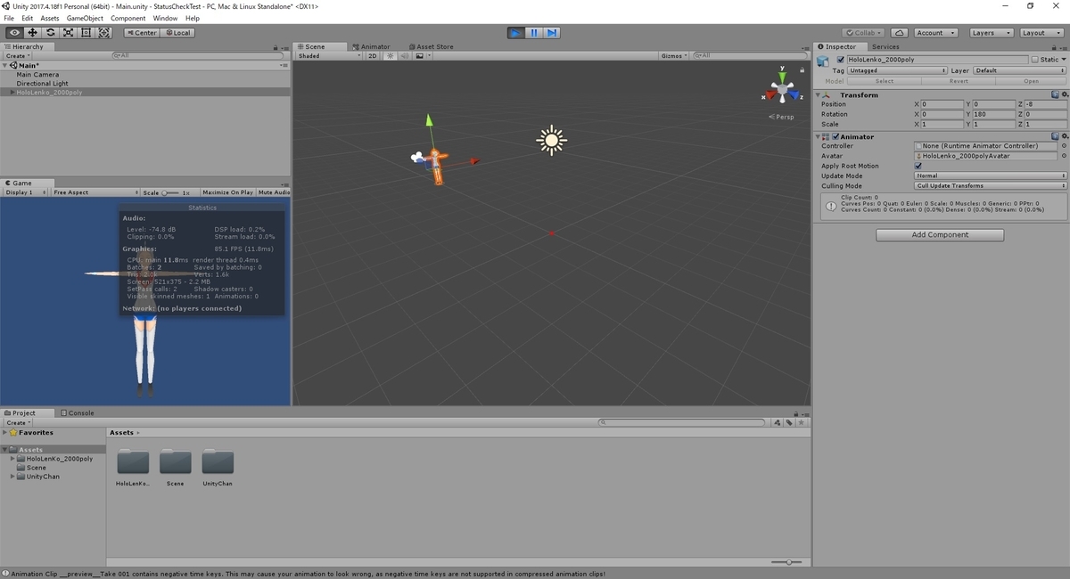
Task: Pick Controller object via circle selector
Action: point(1064,146)
